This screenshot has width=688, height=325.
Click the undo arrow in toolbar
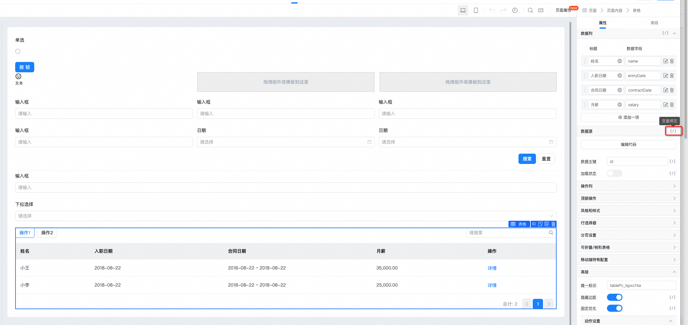click(x=492, y=10)
